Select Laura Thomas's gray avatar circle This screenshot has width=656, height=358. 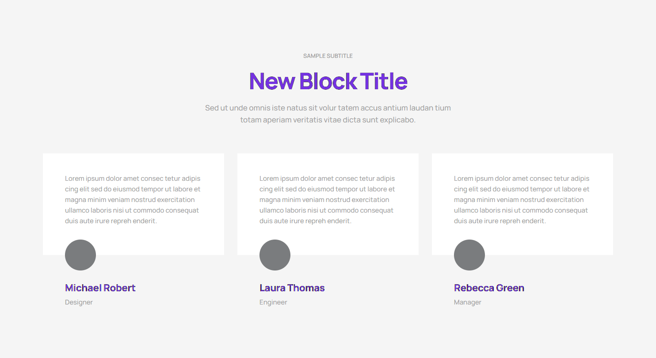[275, 255]
